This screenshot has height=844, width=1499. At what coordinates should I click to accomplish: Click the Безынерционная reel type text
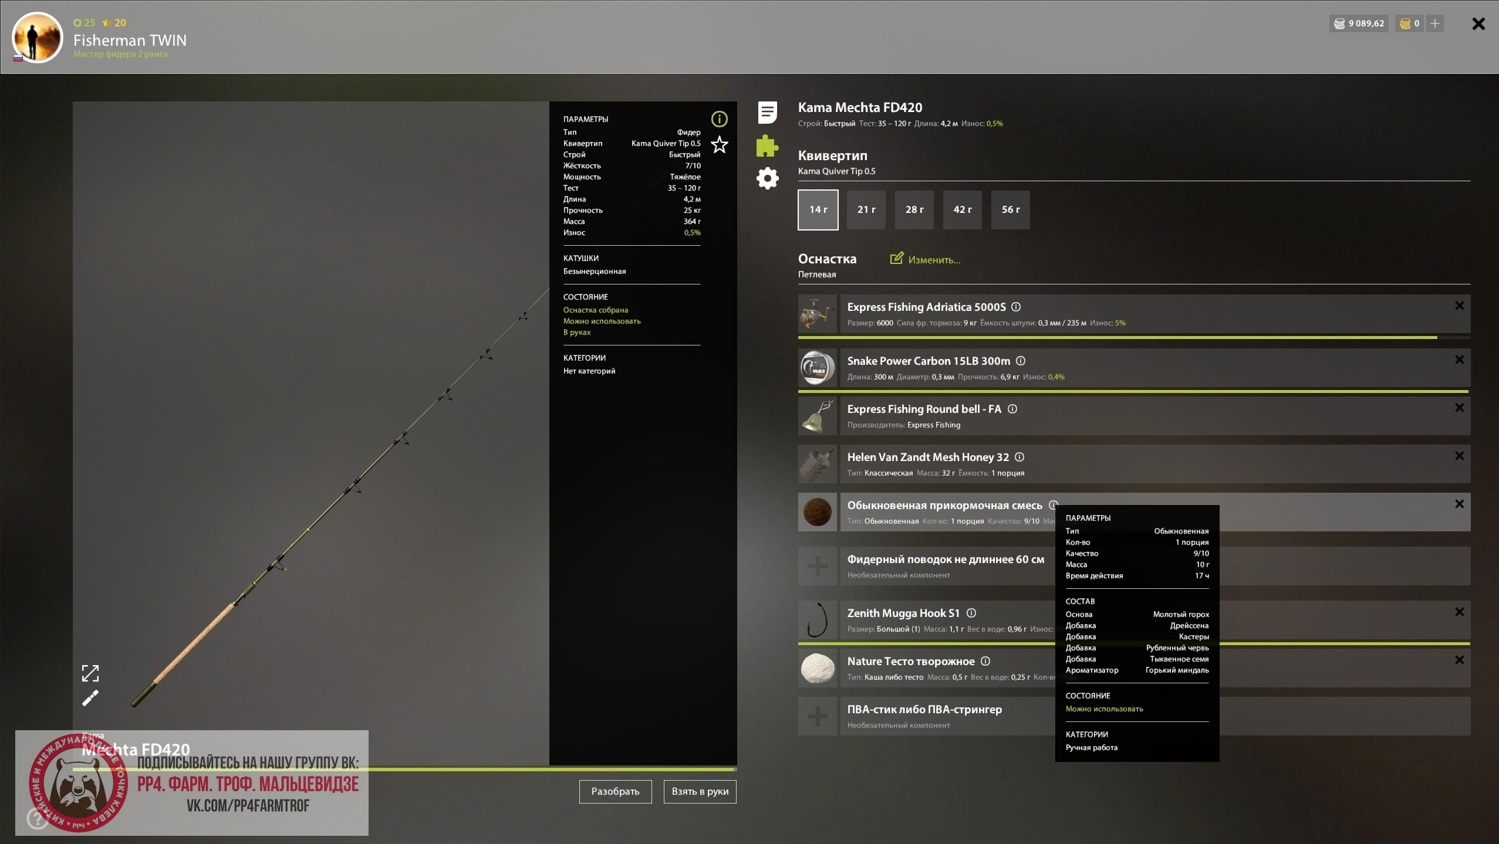click(595, 272)
